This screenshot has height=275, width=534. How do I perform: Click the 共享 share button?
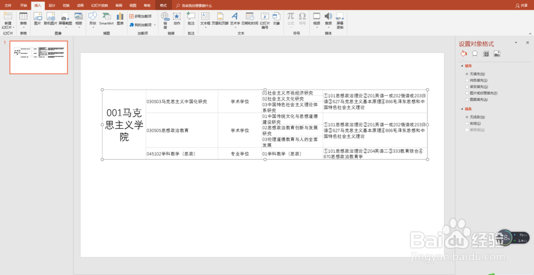[522, 6]
